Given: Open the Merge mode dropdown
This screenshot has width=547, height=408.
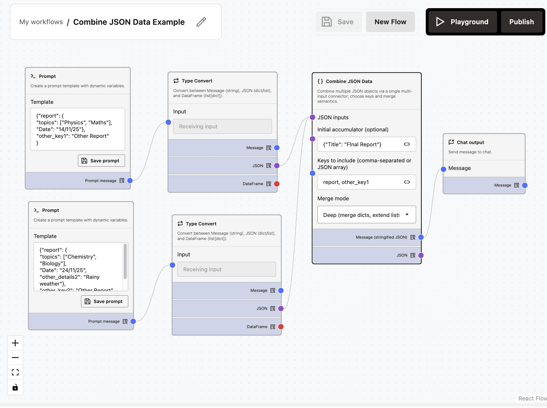Looking at the screenshot, I should [x=366, y=215].
